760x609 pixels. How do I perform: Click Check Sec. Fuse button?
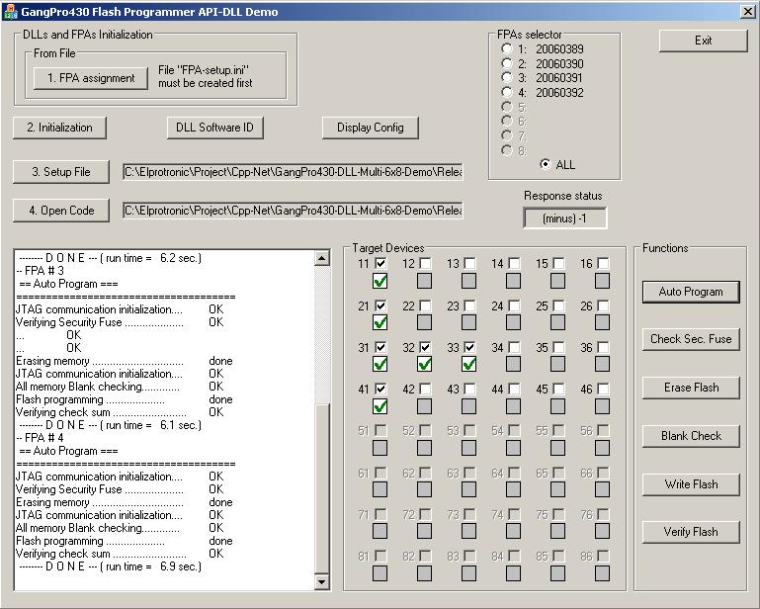(x=691, y=339)
